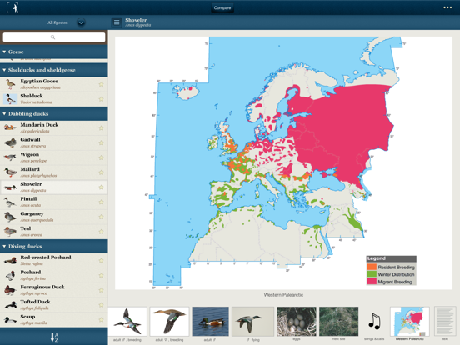Screen dimensions: 460x345
Task: Star the Pintail entry
Action: 101,202
